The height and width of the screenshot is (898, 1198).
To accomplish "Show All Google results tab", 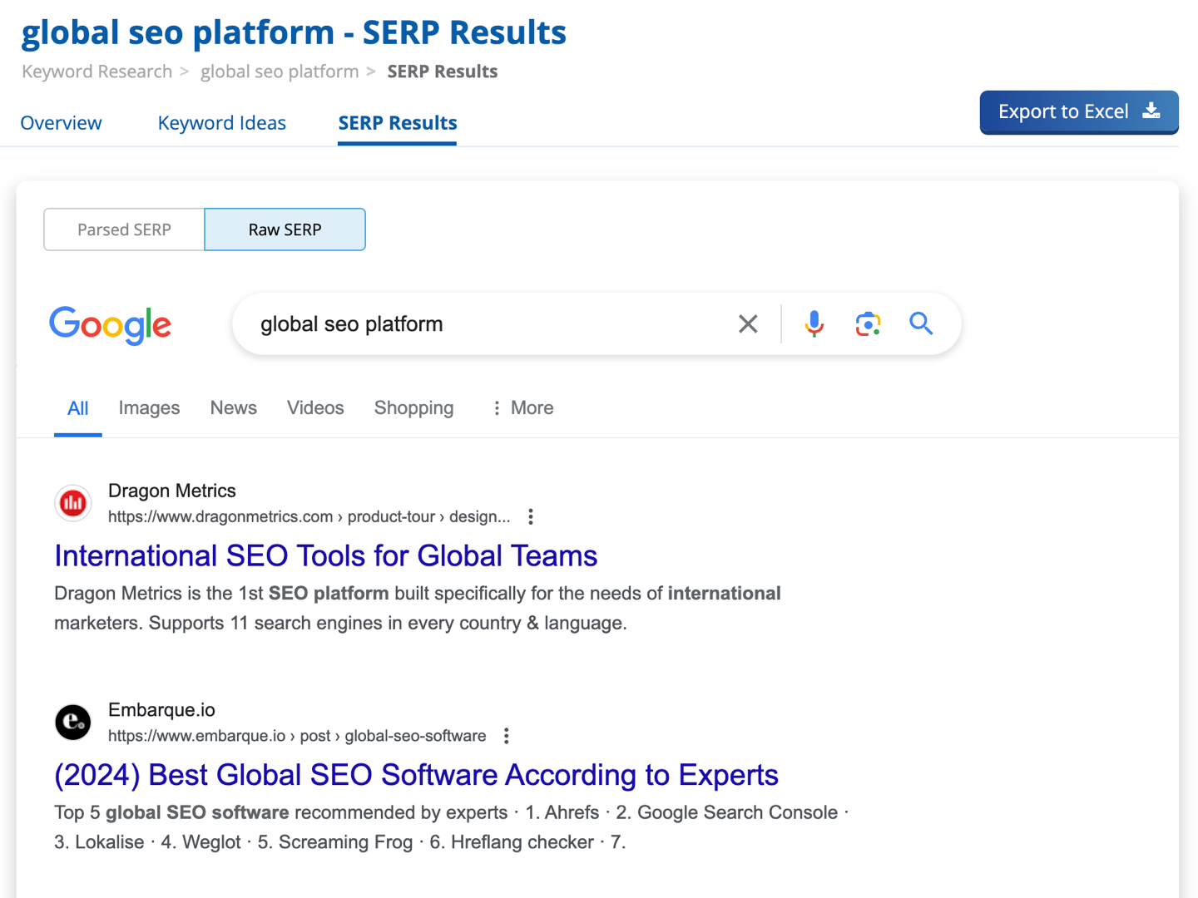I will click(78, 408).
